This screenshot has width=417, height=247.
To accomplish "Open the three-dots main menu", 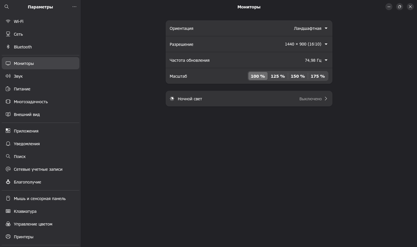I will click(74, 7).
